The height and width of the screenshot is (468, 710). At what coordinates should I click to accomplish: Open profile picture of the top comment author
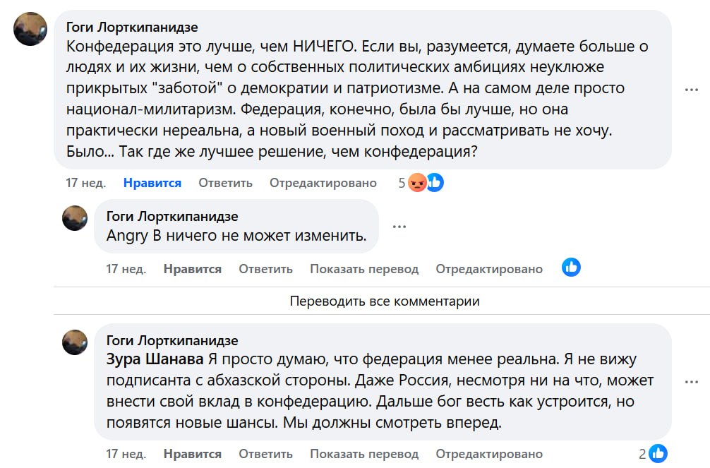coord(31,29)
